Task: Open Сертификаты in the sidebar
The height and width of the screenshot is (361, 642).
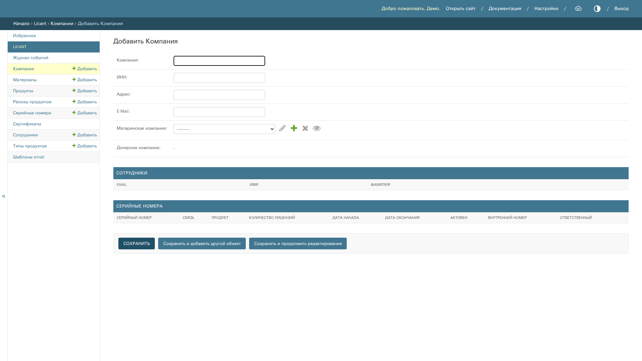Action: tap(27, 124)
